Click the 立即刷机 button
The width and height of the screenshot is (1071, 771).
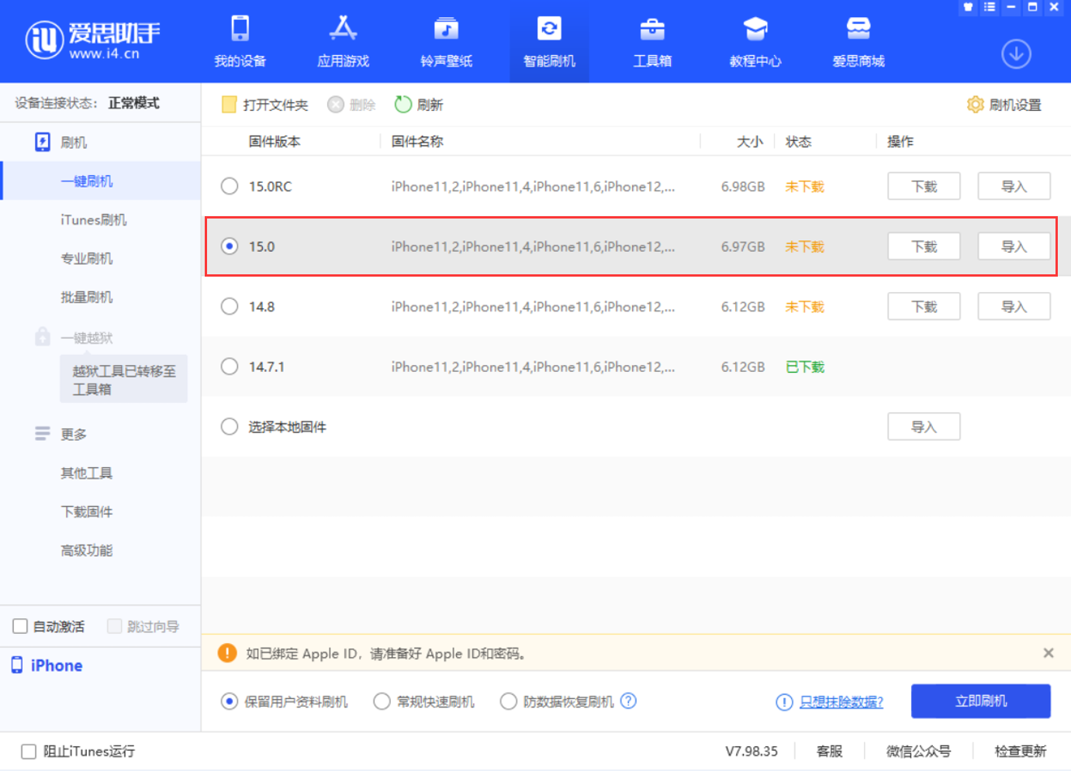click(x=980, y=700)
